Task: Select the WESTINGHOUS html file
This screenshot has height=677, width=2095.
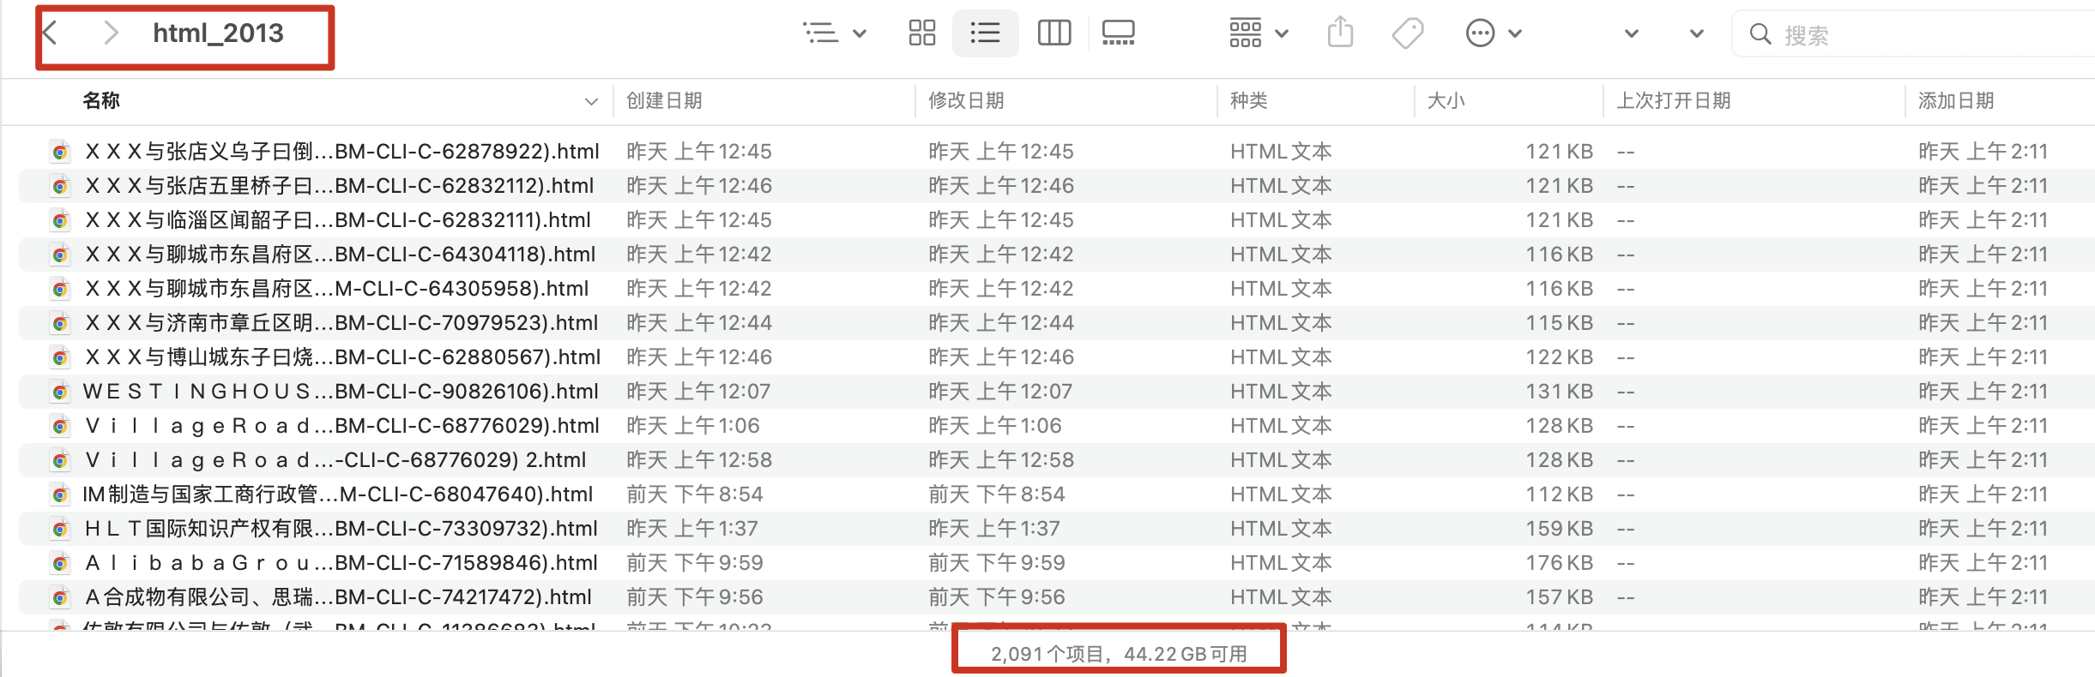Action: tap(340, 392)
